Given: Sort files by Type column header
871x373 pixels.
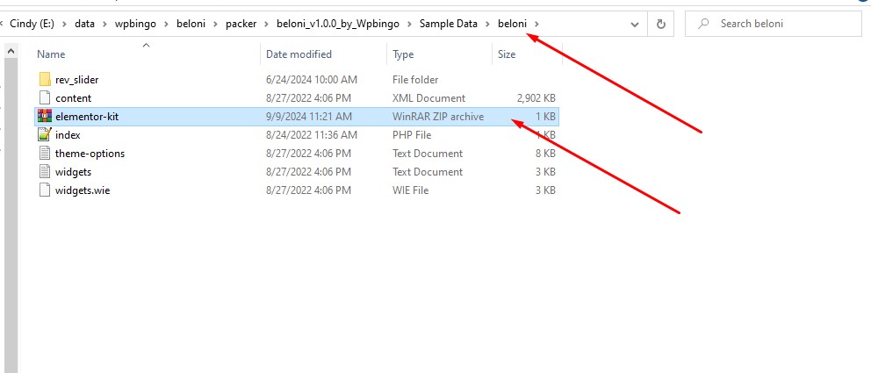Looking at the screenshot, I should tap(403, 54).
